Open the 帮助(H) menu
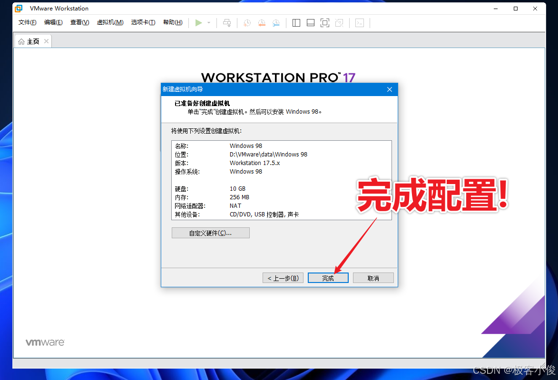The image size is (558, 380). (173, 22)
